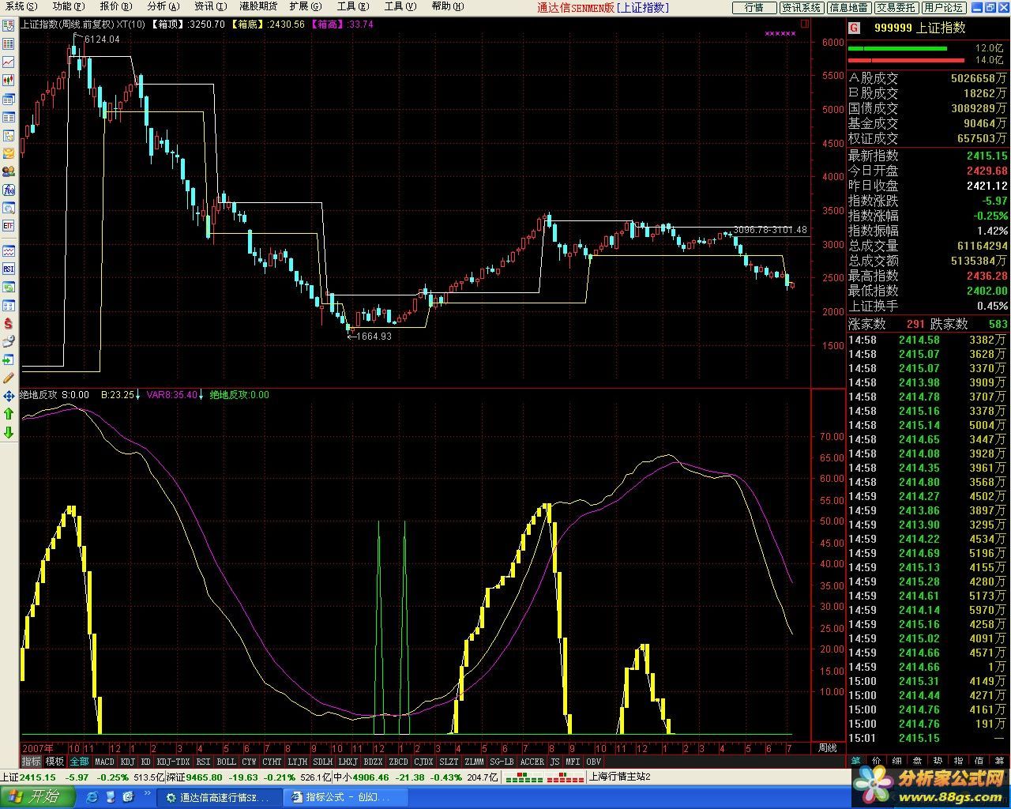Click the 涨家数 291 value
This screenshot has width=1011, height=809.
coord(915,324)
